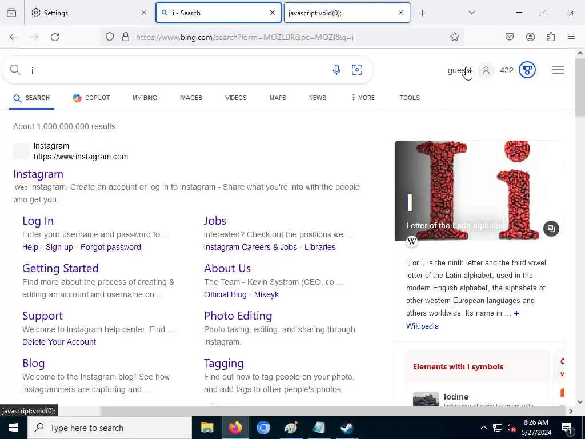
Task: Open the Microsoft Rewards medal icon
Action: point(527,70)
